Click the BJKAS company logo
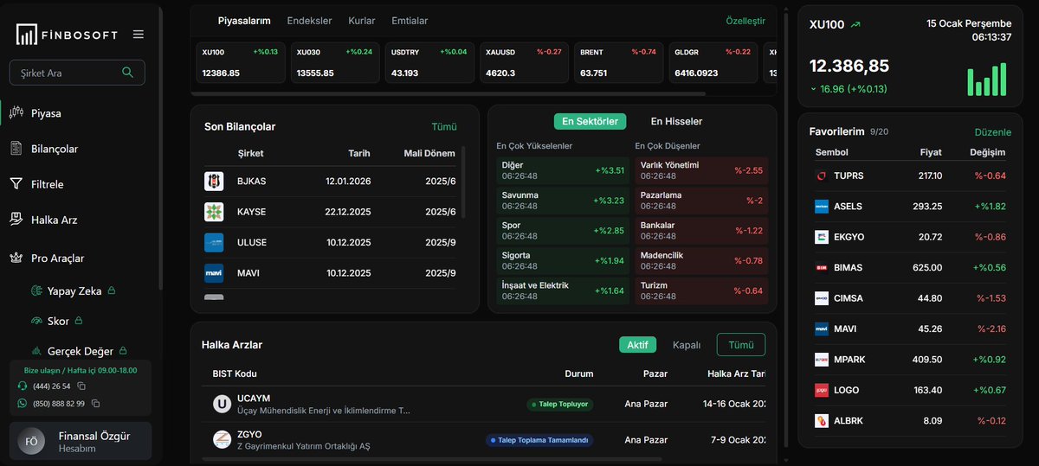Image resolution: width=1039 pixels, height=466 pixels. pos(214,182)
